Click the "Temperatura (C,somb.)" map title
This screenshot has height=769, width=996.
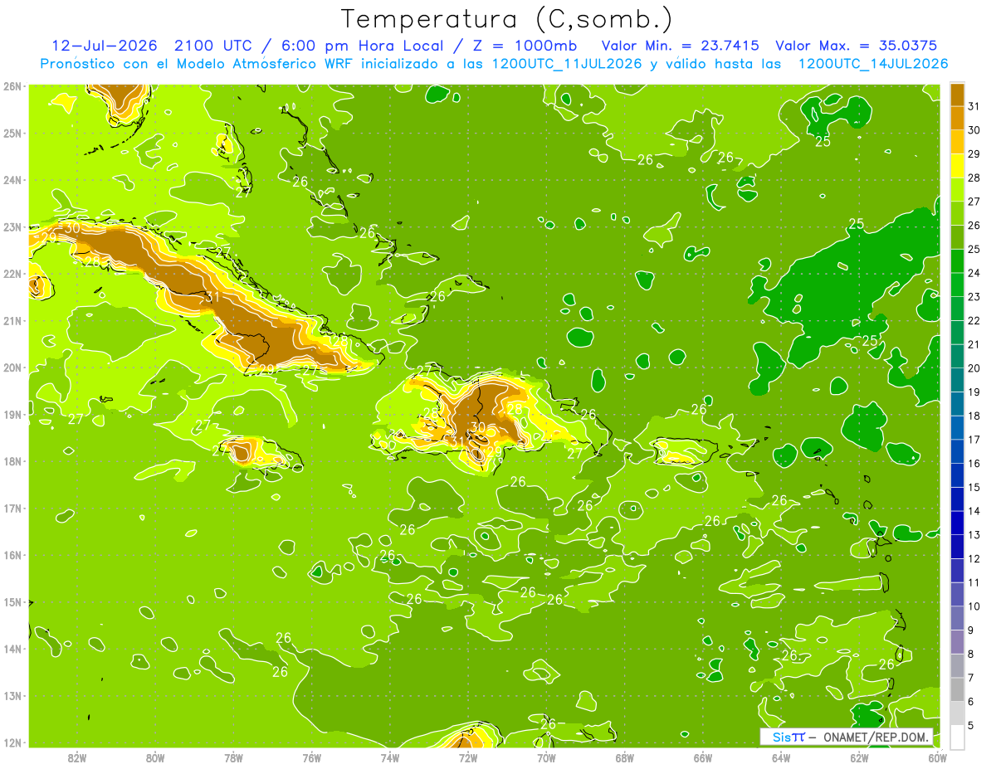(x=507, y=20)
